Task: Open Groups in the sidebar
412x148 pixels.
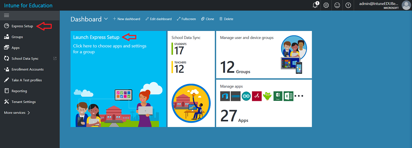Action: [17, 37]
